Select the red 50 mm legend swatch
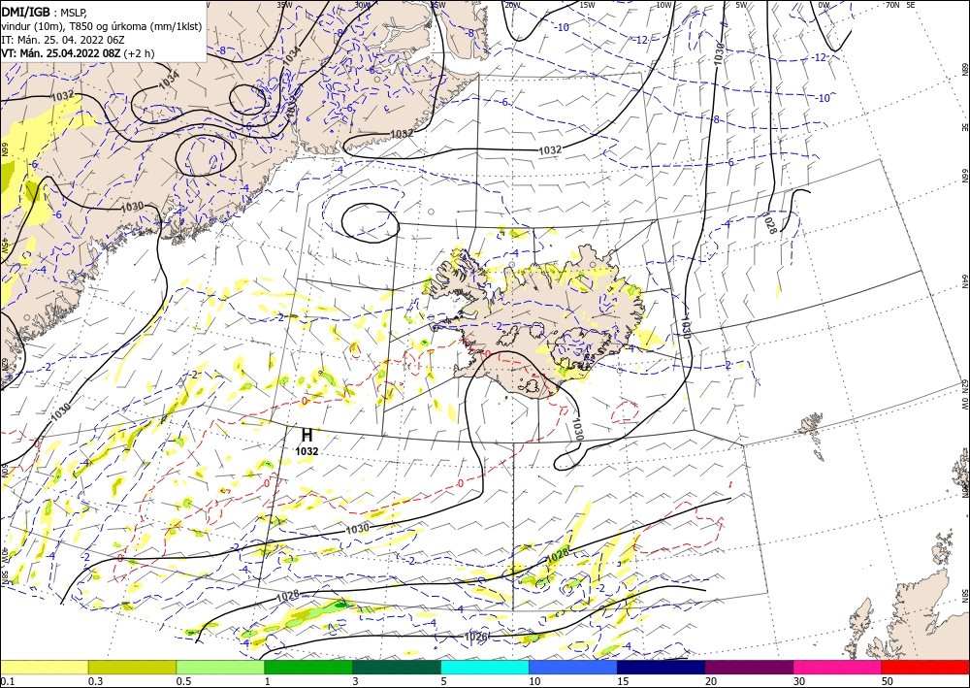970x688 pixels. (925, 667)
